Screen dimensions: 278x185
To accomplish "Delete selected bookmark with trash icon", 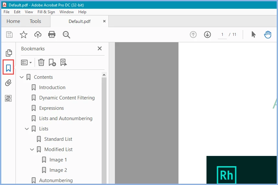I will pos(41,62).
